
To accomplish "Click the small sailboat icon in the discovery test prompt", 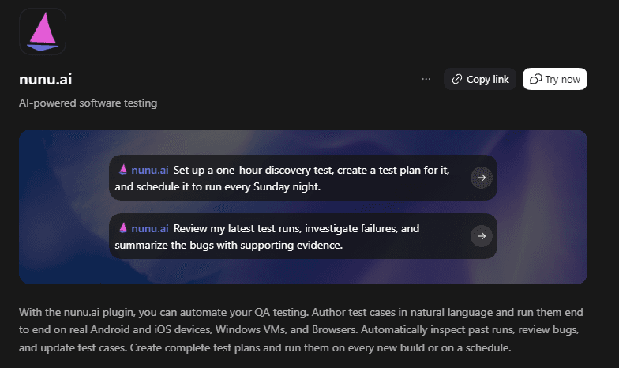I will (123, 169).
